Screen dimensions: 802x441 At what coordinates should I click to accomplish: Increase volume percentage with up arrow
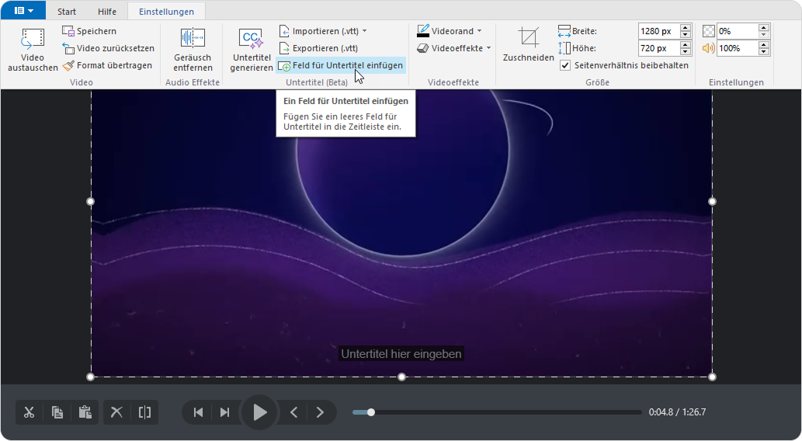point(764,44)
